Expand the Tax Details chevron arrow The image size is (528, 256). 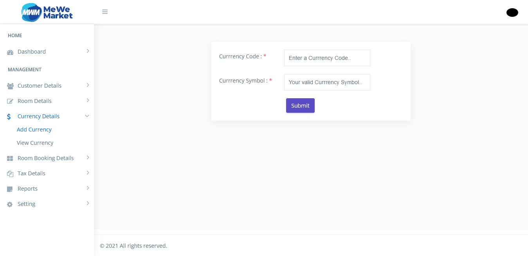(x=88, y=173)
